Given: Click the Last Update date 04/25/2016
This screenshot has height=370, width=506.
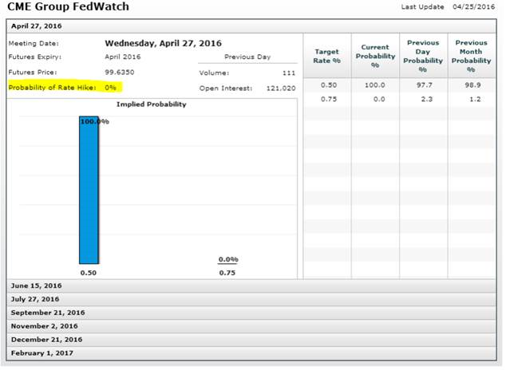Looking at the screenshot, I should (476, 7).
